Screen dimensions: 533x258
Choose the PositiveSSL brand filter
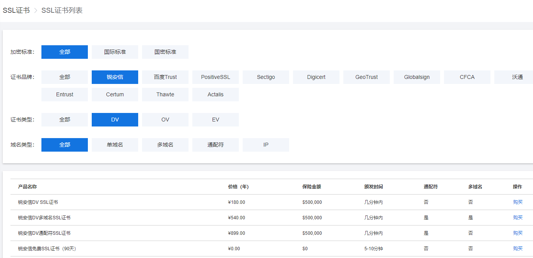(216, 77)
